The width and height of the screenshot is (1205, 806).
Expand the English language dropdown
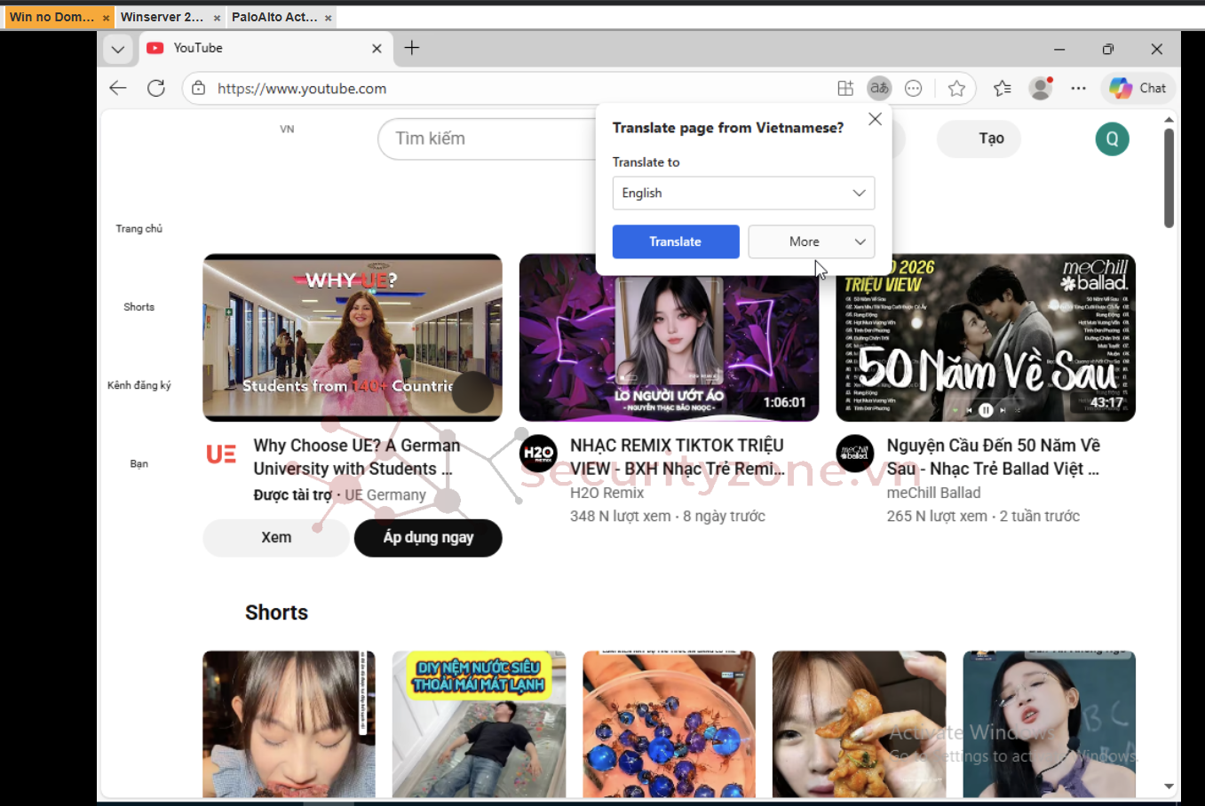coord(742,194)
